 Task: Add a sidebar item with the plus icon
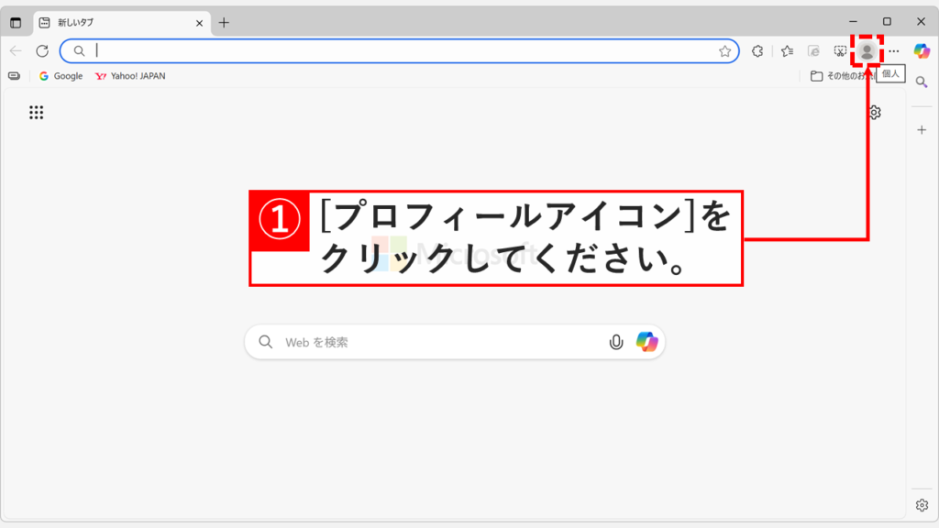(922, 129)
